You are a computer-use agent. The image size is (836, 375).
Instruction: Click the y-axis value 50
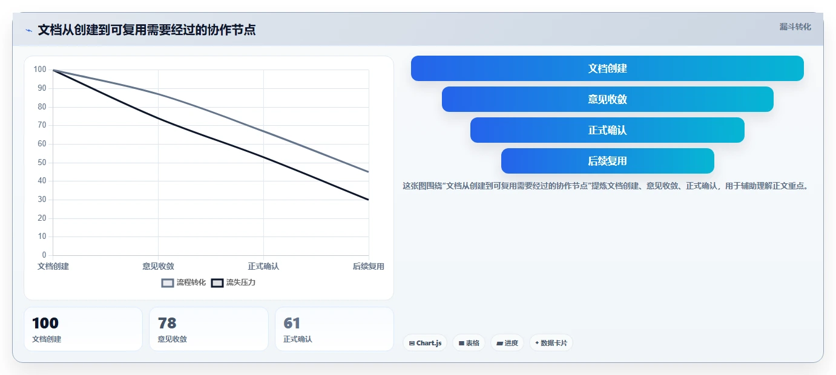point(42,162)
